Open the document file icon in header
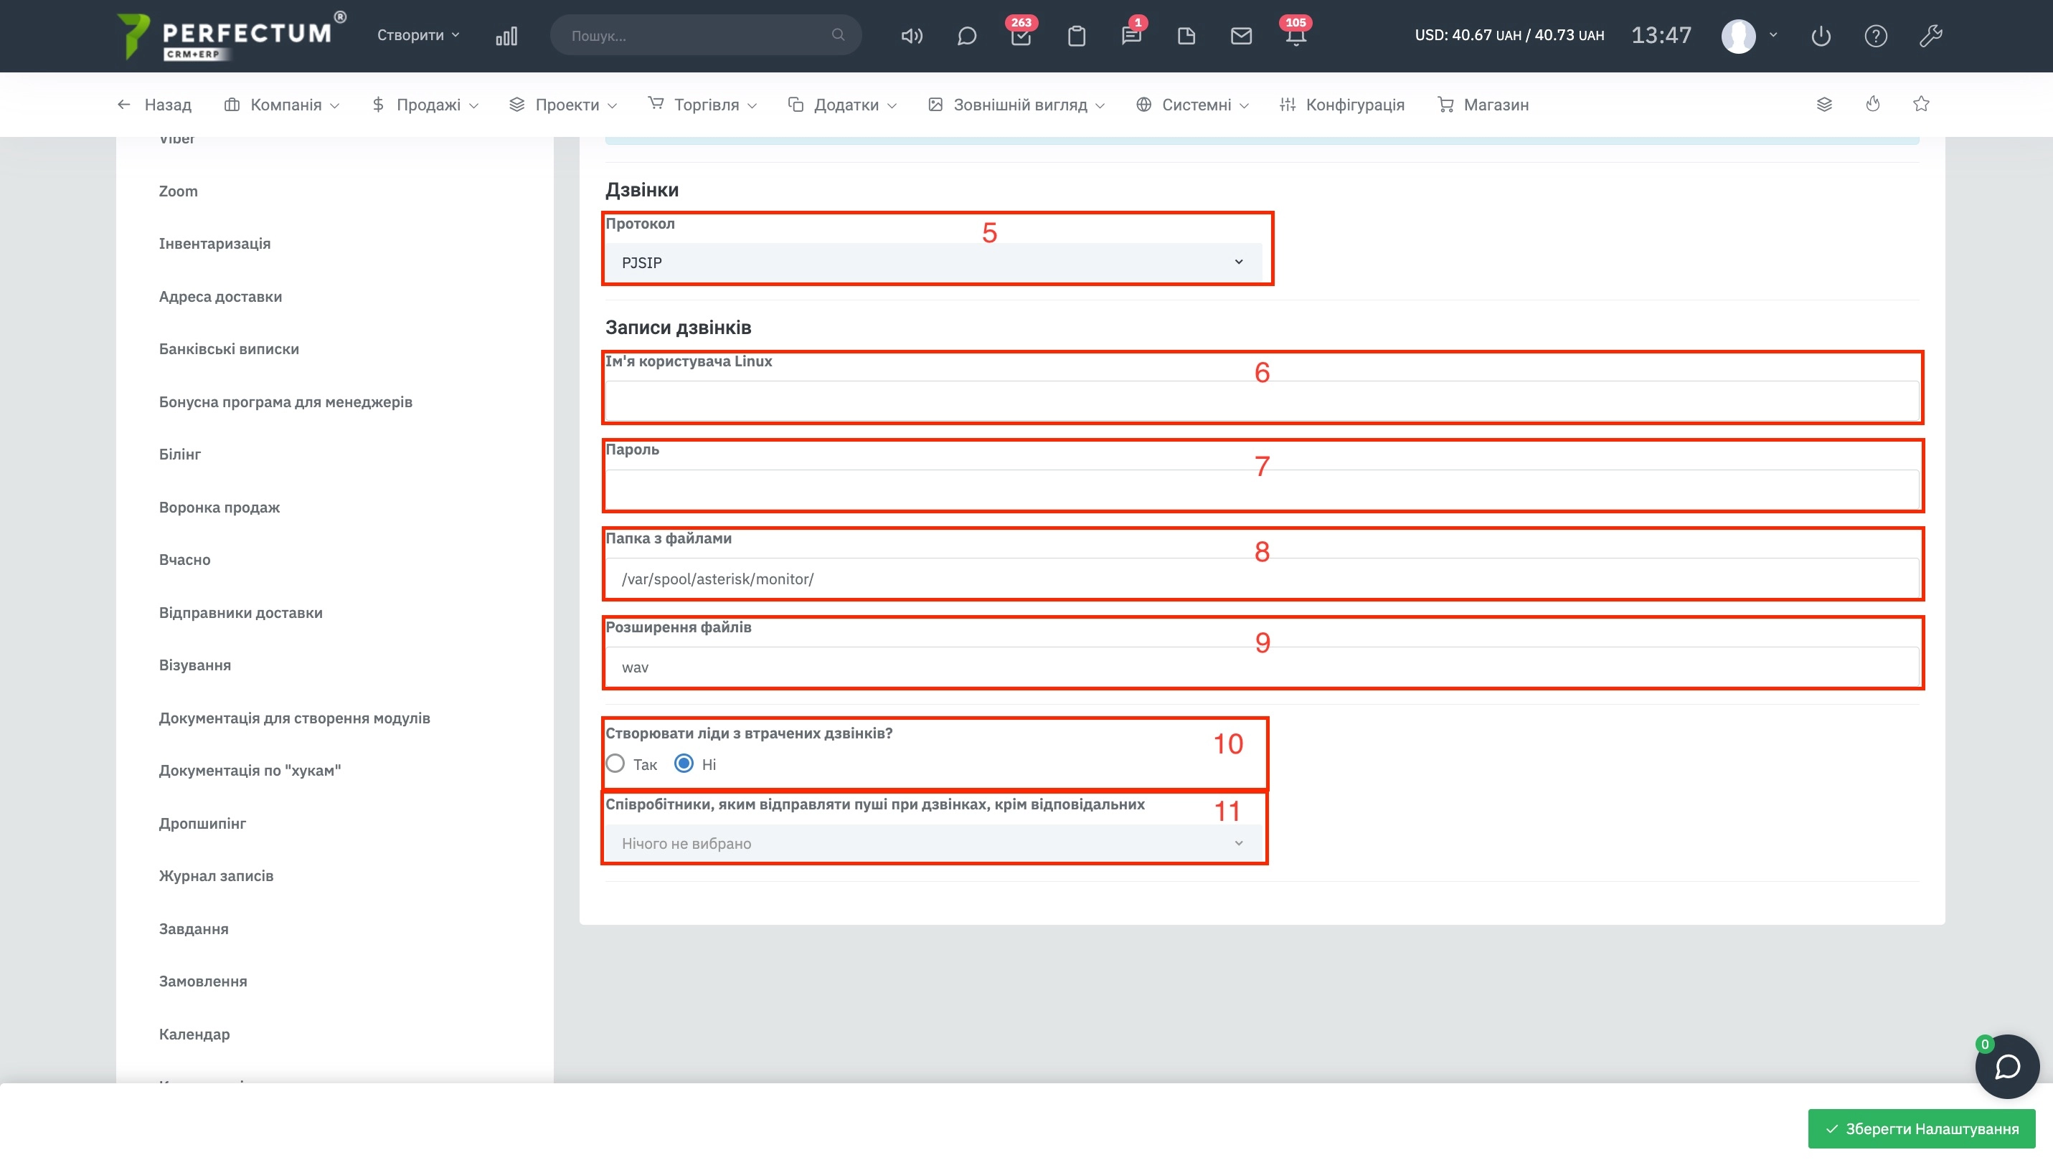The width and height of the screenshot is (2053, 1170). click(1186, 36)
